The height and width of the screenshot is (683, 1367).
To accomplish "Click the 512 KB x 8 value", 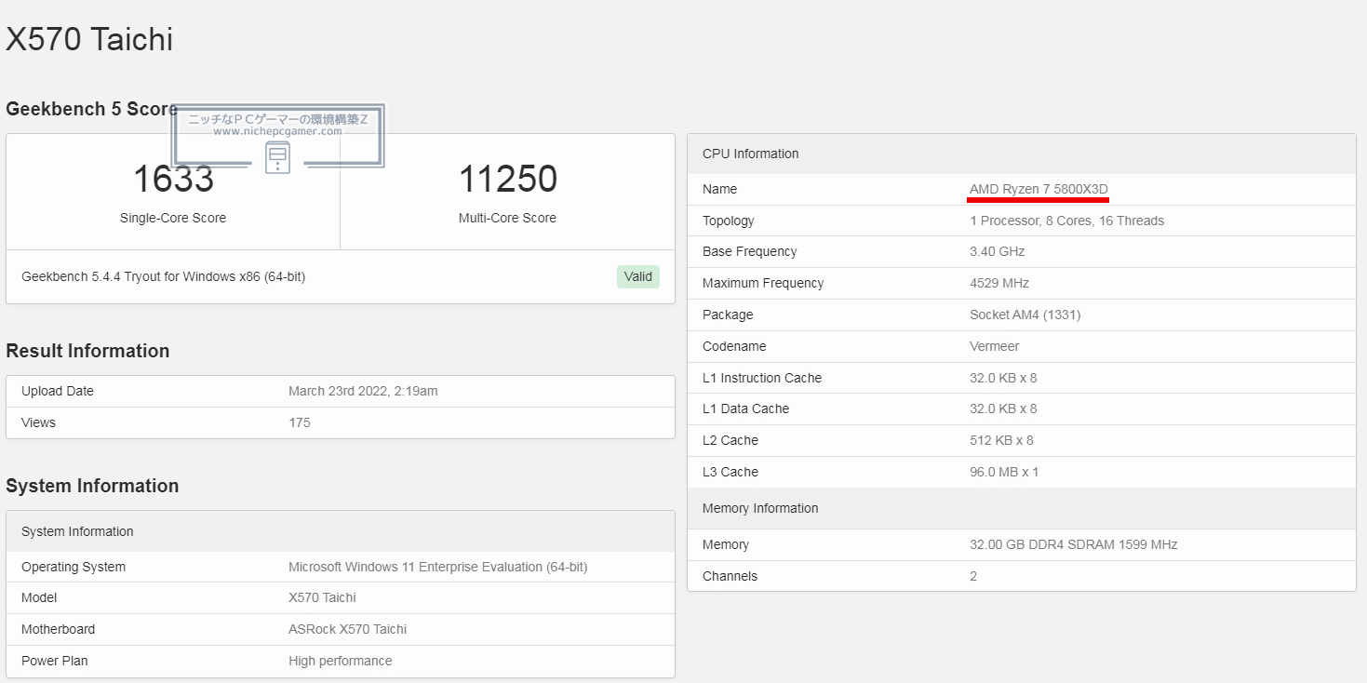I will point(1001,440).
